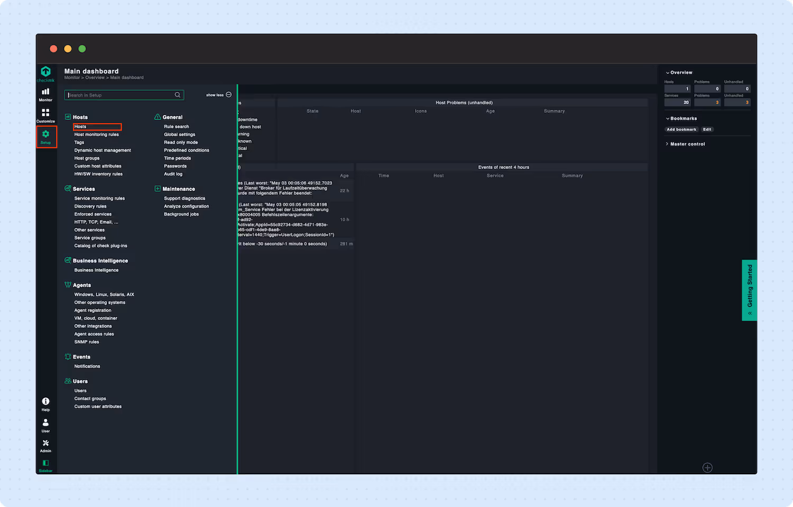793x507 pixels.
Task: Collapse the Overview section
Action: click(679, 72)
